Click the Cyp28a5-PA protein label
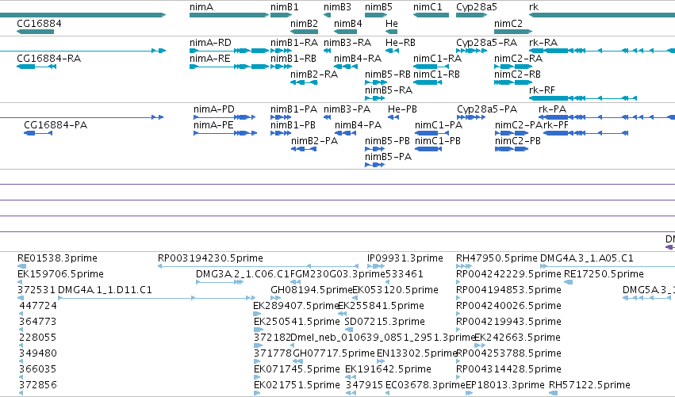This screenshot has height=397, width=675. click(x=487, y=109)
